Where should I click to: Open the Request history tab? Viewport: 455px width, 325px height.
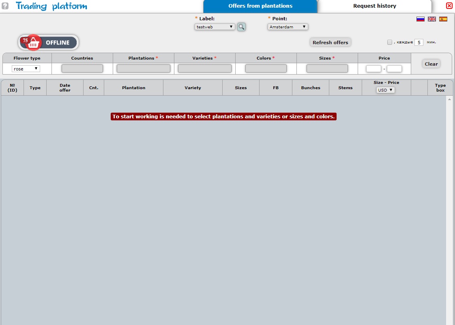pyautogui.click(x=374, y=6)
